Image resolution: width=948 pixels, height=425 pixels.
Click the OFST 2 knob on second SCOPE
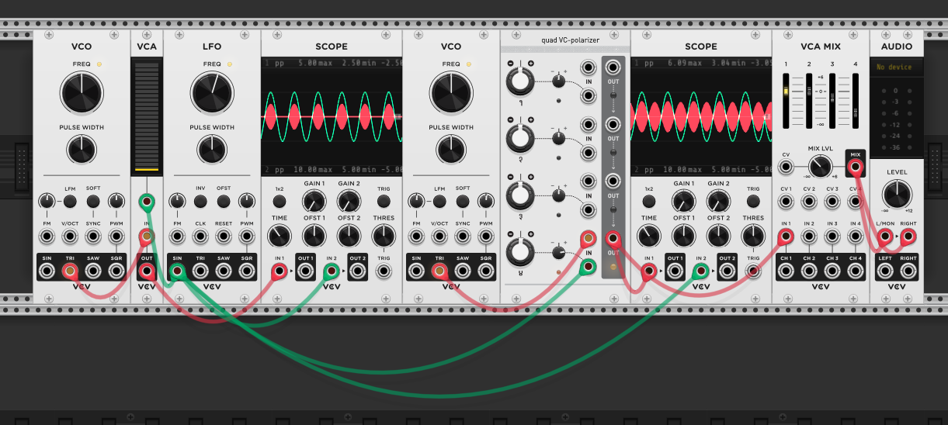click(718, 237)
